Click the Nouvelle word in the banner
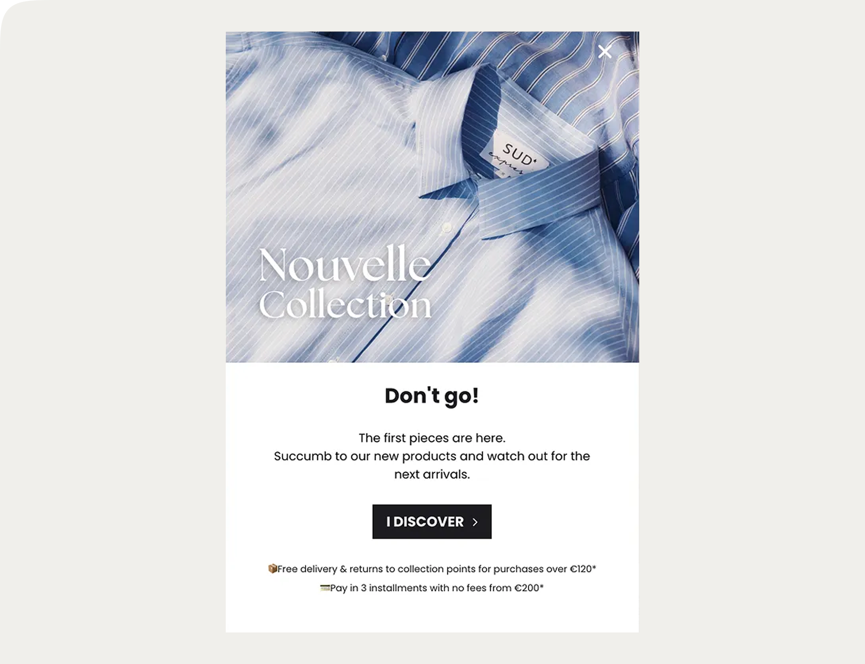The height and width of the screenshot is (664, 865). pos(345,264)
